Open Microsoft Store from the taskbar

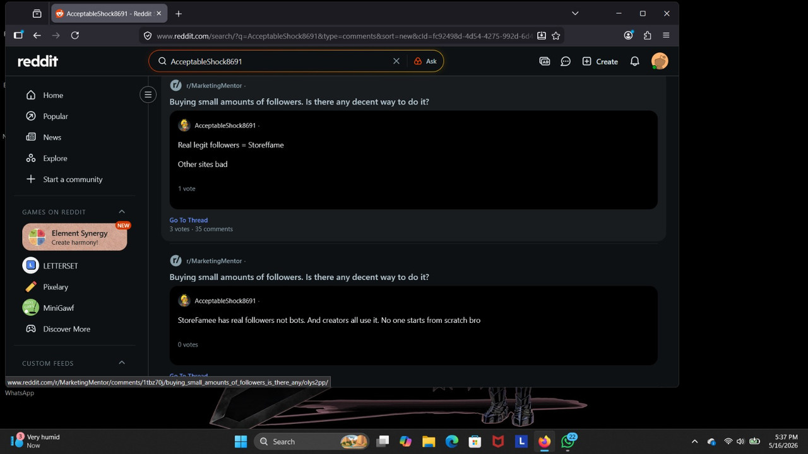tap(475, 441)
